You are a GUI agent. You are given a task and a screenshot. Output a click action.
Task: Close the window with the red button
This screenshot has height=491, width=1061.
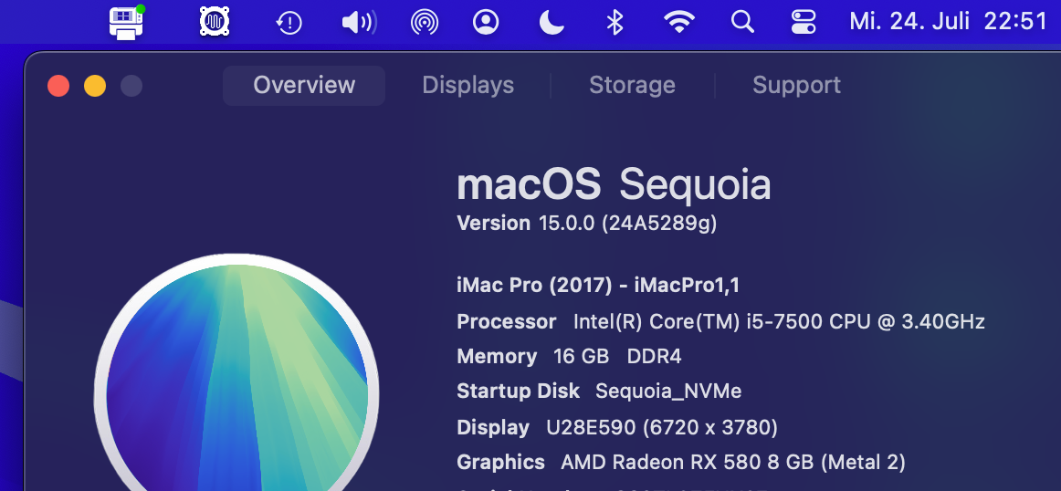[58, 86]
